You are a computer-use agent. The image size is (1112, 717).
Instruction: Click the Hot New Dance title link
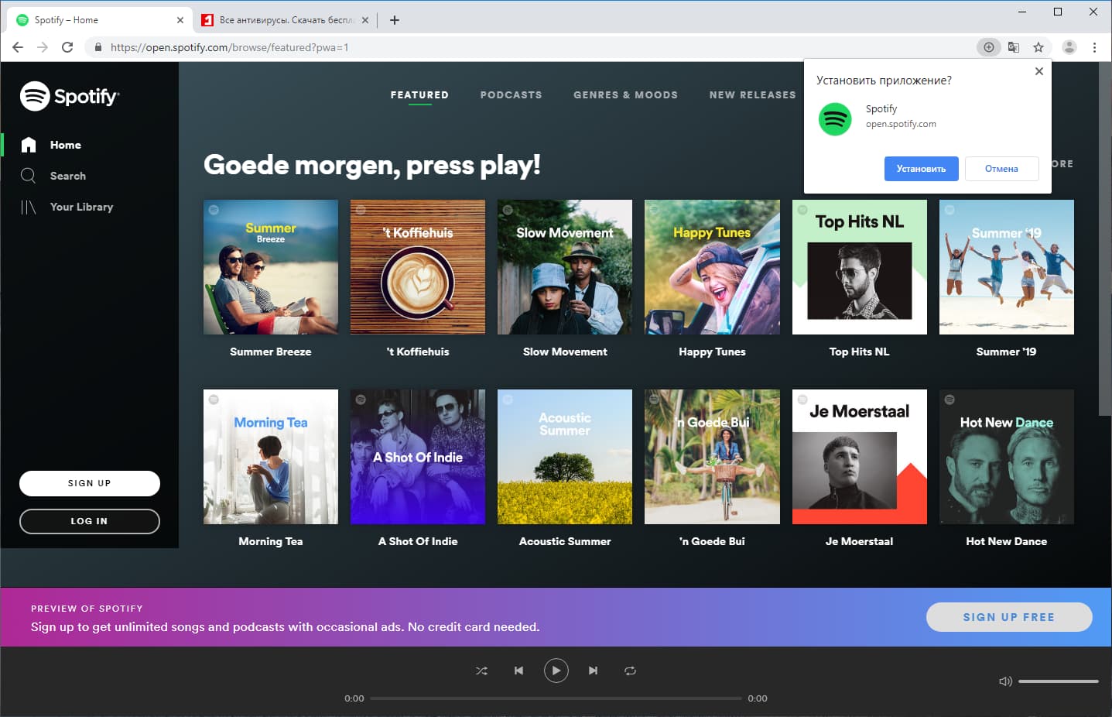pos(1007,541)
